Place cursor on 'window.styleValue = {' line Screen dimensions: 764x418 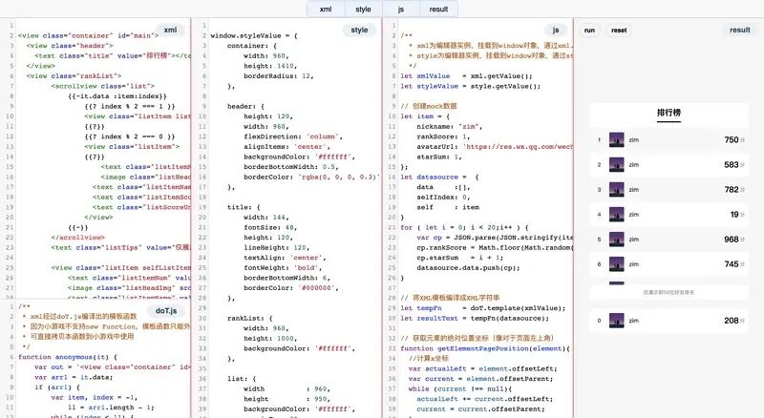point(254,35)
